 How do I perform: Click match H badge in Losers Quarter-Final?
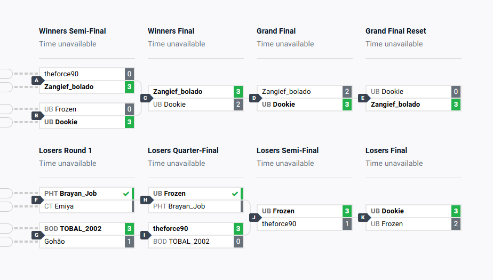[146, 199]
